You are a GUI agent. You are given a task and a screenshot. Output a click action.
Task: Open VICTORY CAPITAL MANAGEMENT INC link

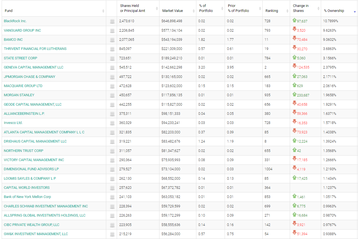tap(34, 160)
